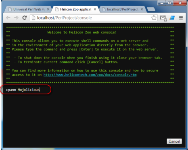Maximize the browser window
This screenshot has width=188, height=150.
click(x=169, y=3)
